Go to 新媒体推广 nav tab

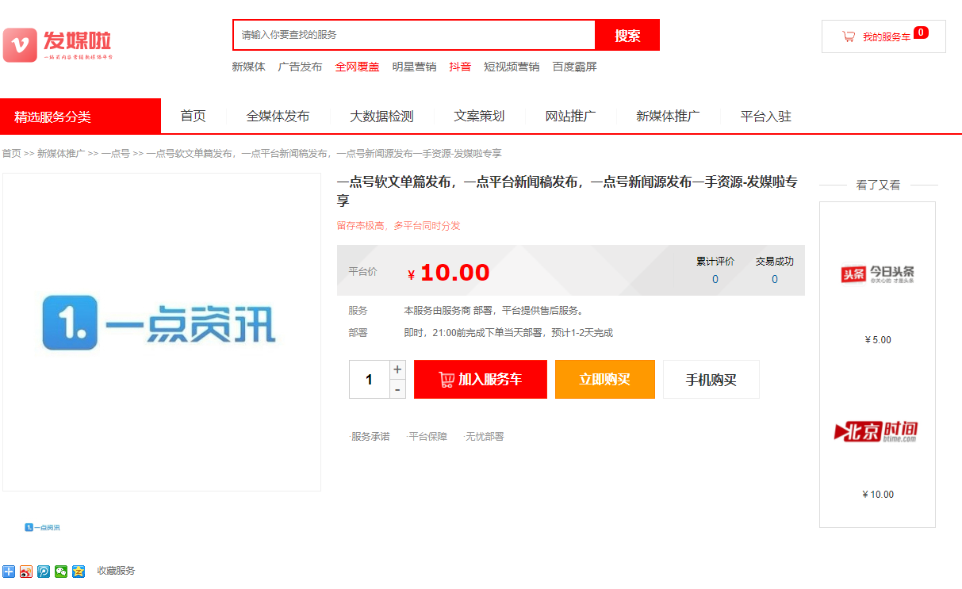[x=668, y=117]
